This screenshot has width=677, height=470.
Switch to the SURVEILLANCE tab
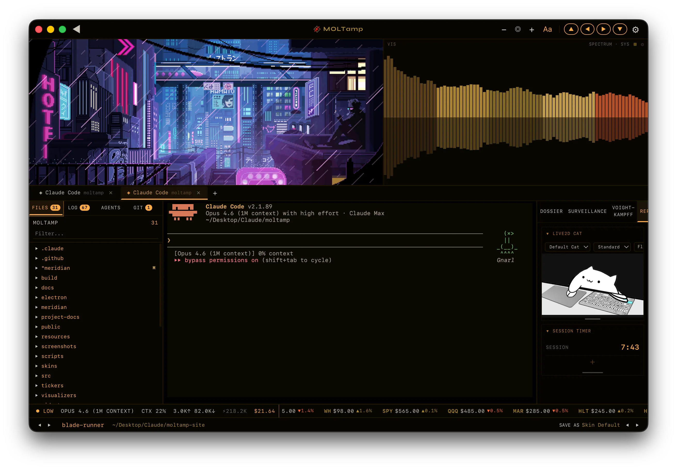(587, 211)
